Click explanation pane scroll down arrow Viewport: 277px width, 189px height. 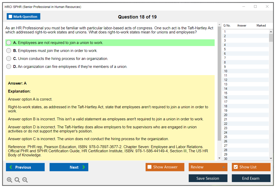(219, 158)
